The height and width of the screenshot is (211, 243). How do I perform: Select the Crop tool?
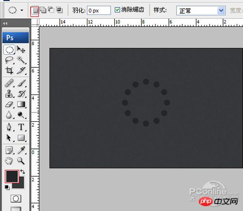9,70
